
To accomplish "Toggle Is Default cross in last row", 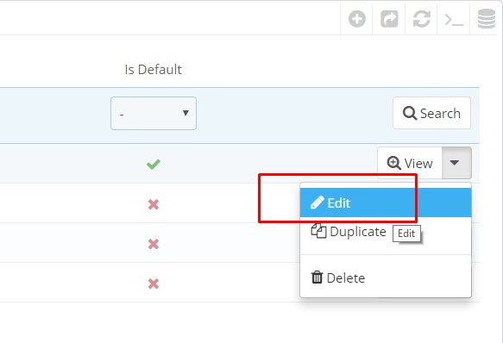I will pos(154,284).
